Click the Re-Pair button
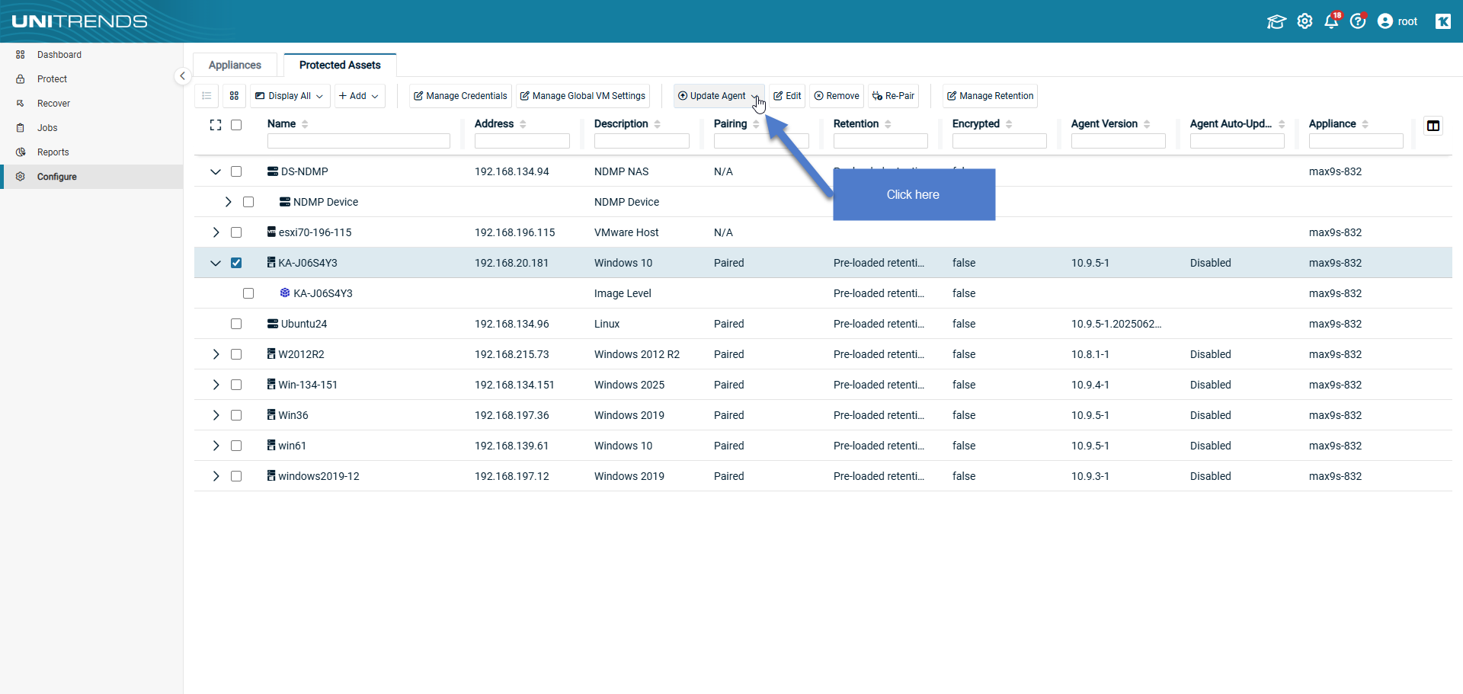 click(x=893, y=96)
